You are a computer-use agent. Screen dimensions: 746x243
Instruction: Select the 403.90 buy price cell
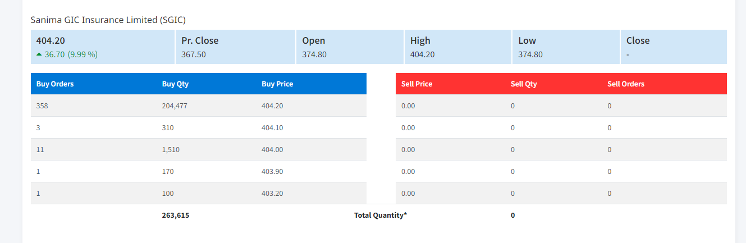tap(272, 171)
